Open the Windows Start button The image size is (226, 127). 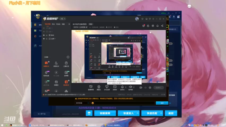click(x=2, y=125)
